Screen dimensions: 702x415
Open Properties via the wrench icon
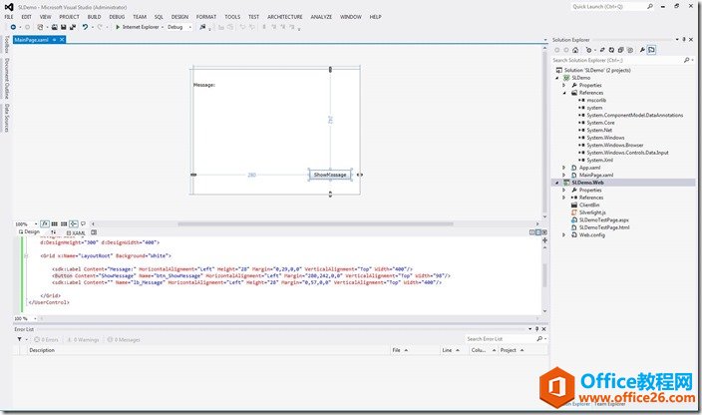pyautogui.click(x=642, y=50)
